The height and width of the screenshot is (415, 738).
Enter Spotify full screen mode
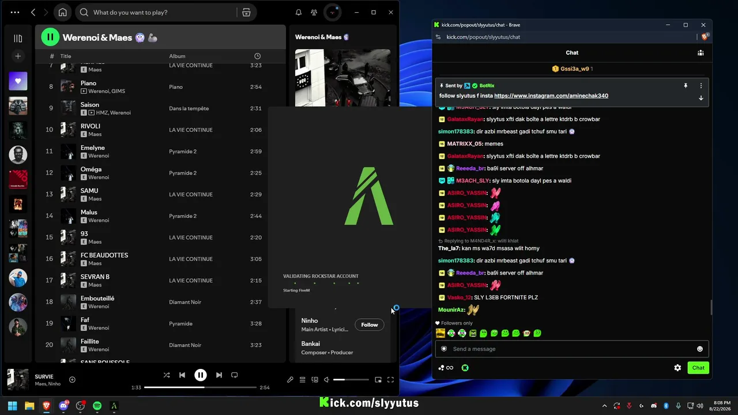(390, 380)
